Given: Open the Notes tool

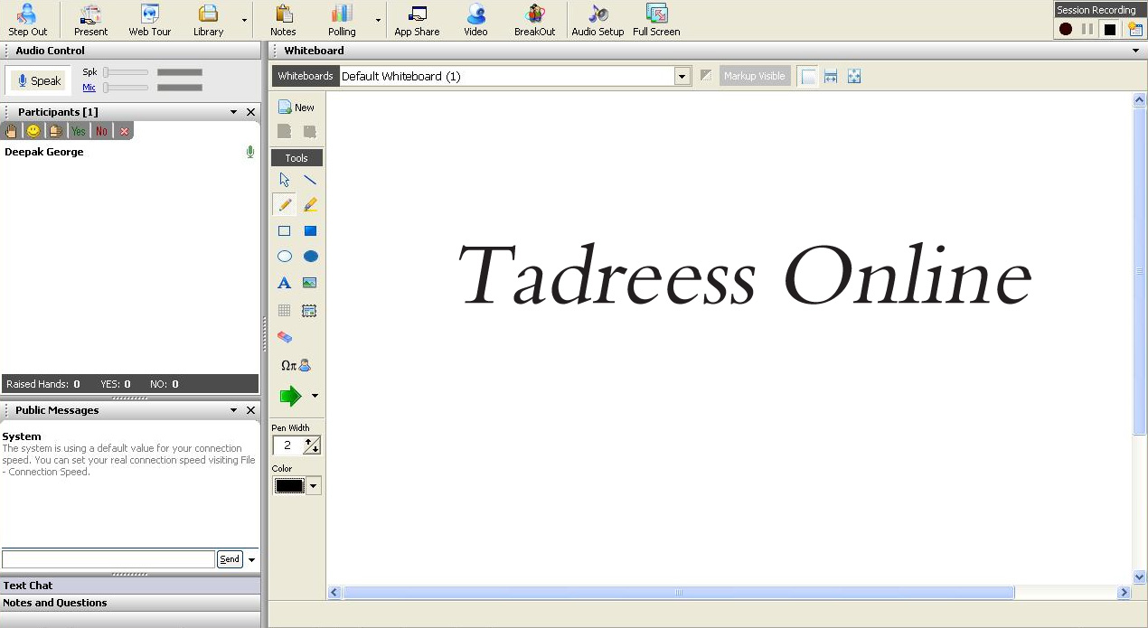Looking at the screenshot, I should [283, 20].
